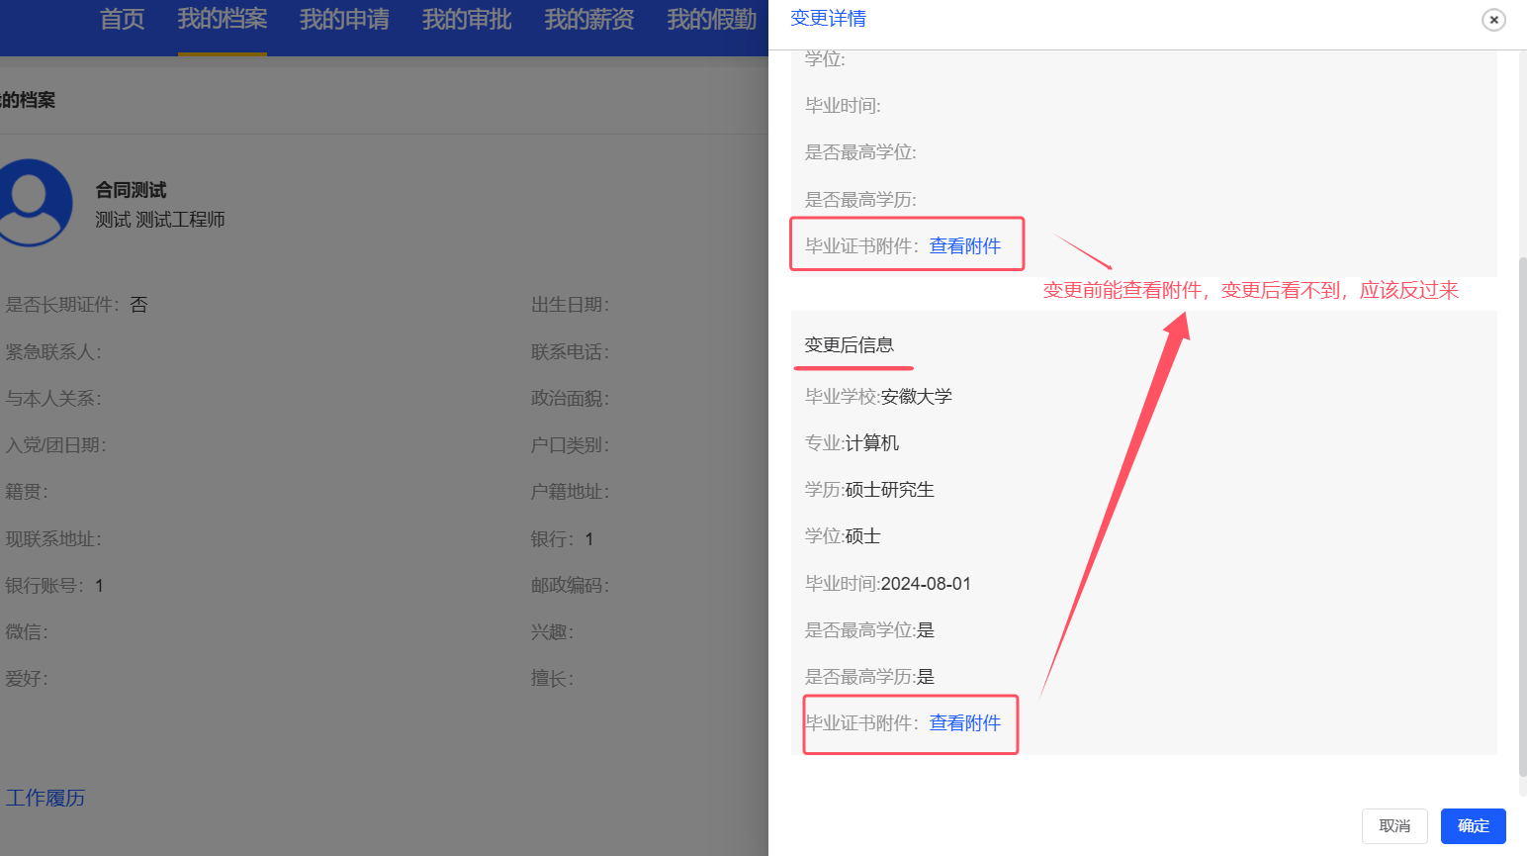Select 毕业时间:2024-08-01 value
This screenshot has width=1527, height=856.
click(926, 584)
